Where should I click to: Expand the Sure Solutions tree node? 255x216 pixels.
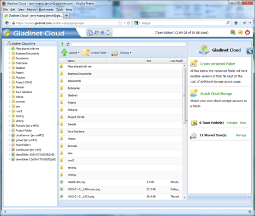tap(9, 92)
